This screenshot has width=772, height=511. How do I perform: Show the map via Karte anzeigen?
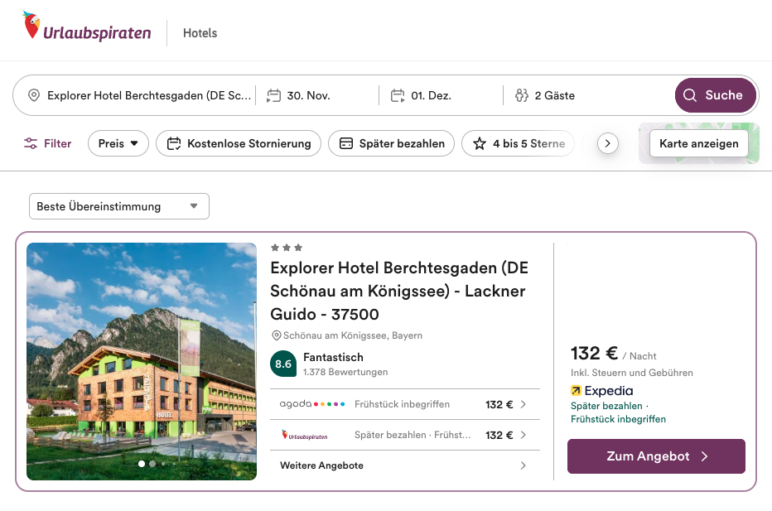[x=698, y=143]
